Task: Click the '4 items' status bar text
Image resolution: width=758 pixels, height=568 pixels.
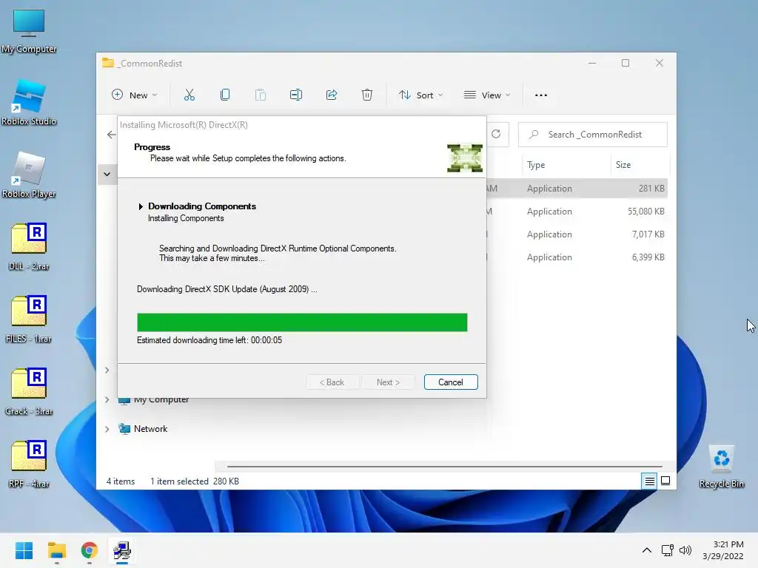Action: click(x=121, y=481)
